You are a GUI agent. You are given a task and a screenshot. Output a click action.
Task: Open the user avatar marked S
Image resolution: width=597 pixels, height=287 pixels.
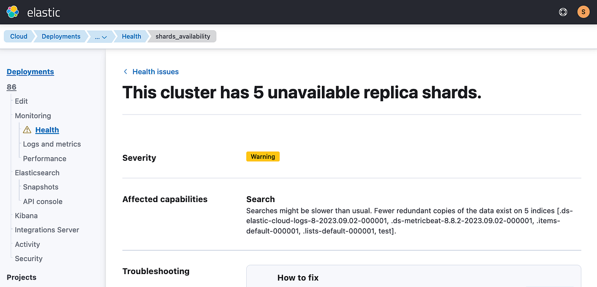pos(583,11)
